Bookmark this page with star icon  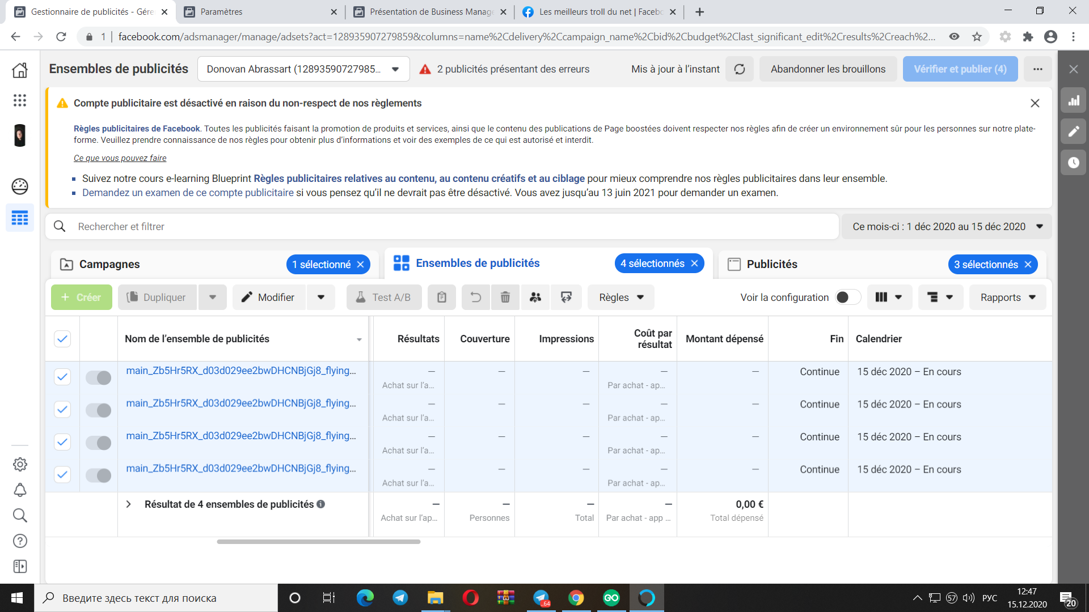[977, 37]
